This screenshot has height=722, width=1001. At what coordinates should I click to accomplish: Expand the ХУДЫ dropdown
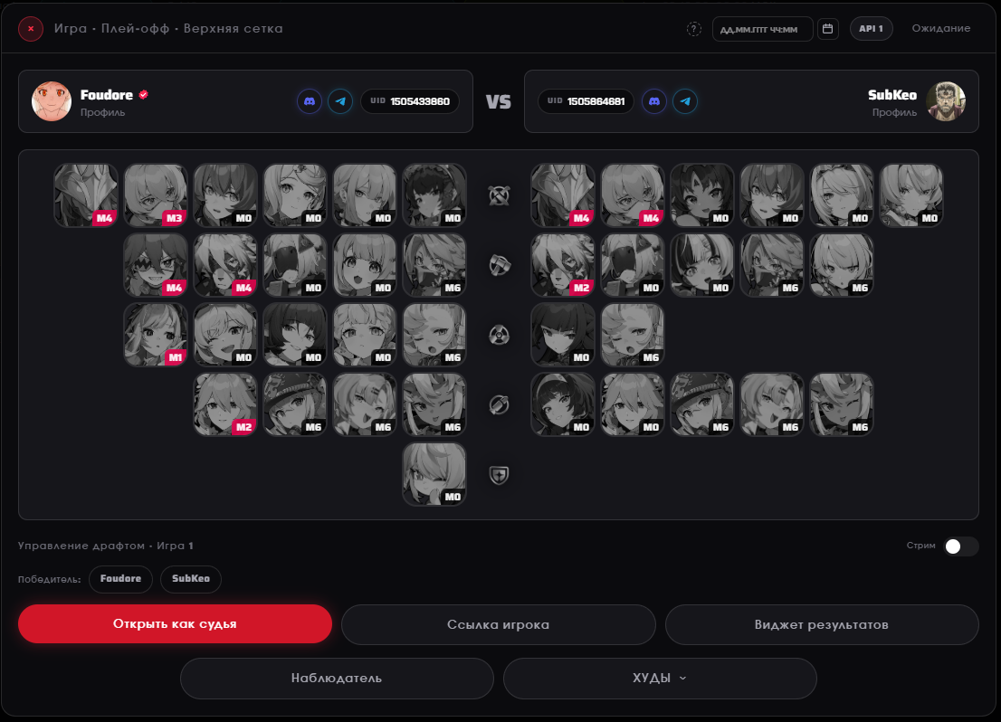click(x=660, y=678)
